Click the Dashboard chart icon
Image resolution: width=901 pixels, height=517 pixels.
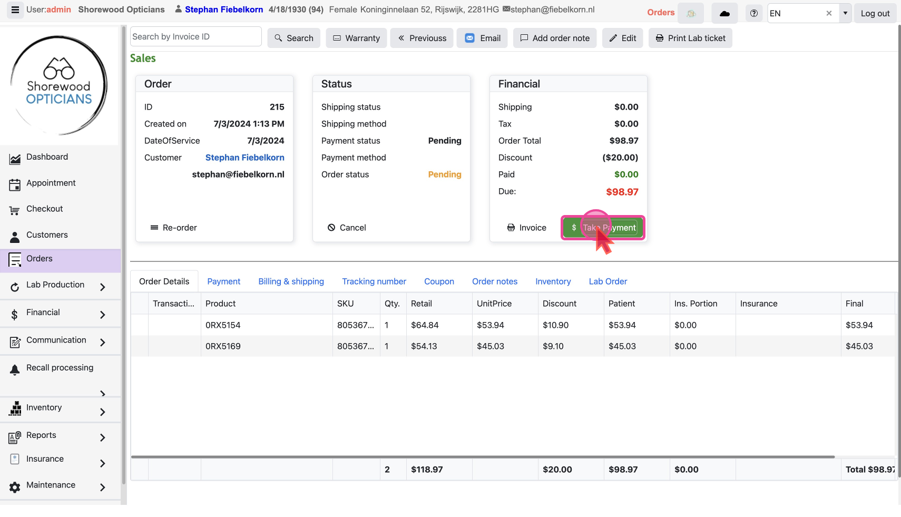(15, 159)
